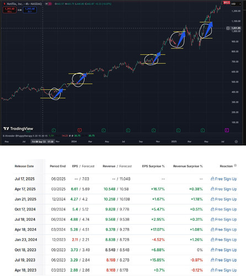246x276 pixels.
Task: Click the Apr 17, 2025 release date
Action: click(25, 189)
